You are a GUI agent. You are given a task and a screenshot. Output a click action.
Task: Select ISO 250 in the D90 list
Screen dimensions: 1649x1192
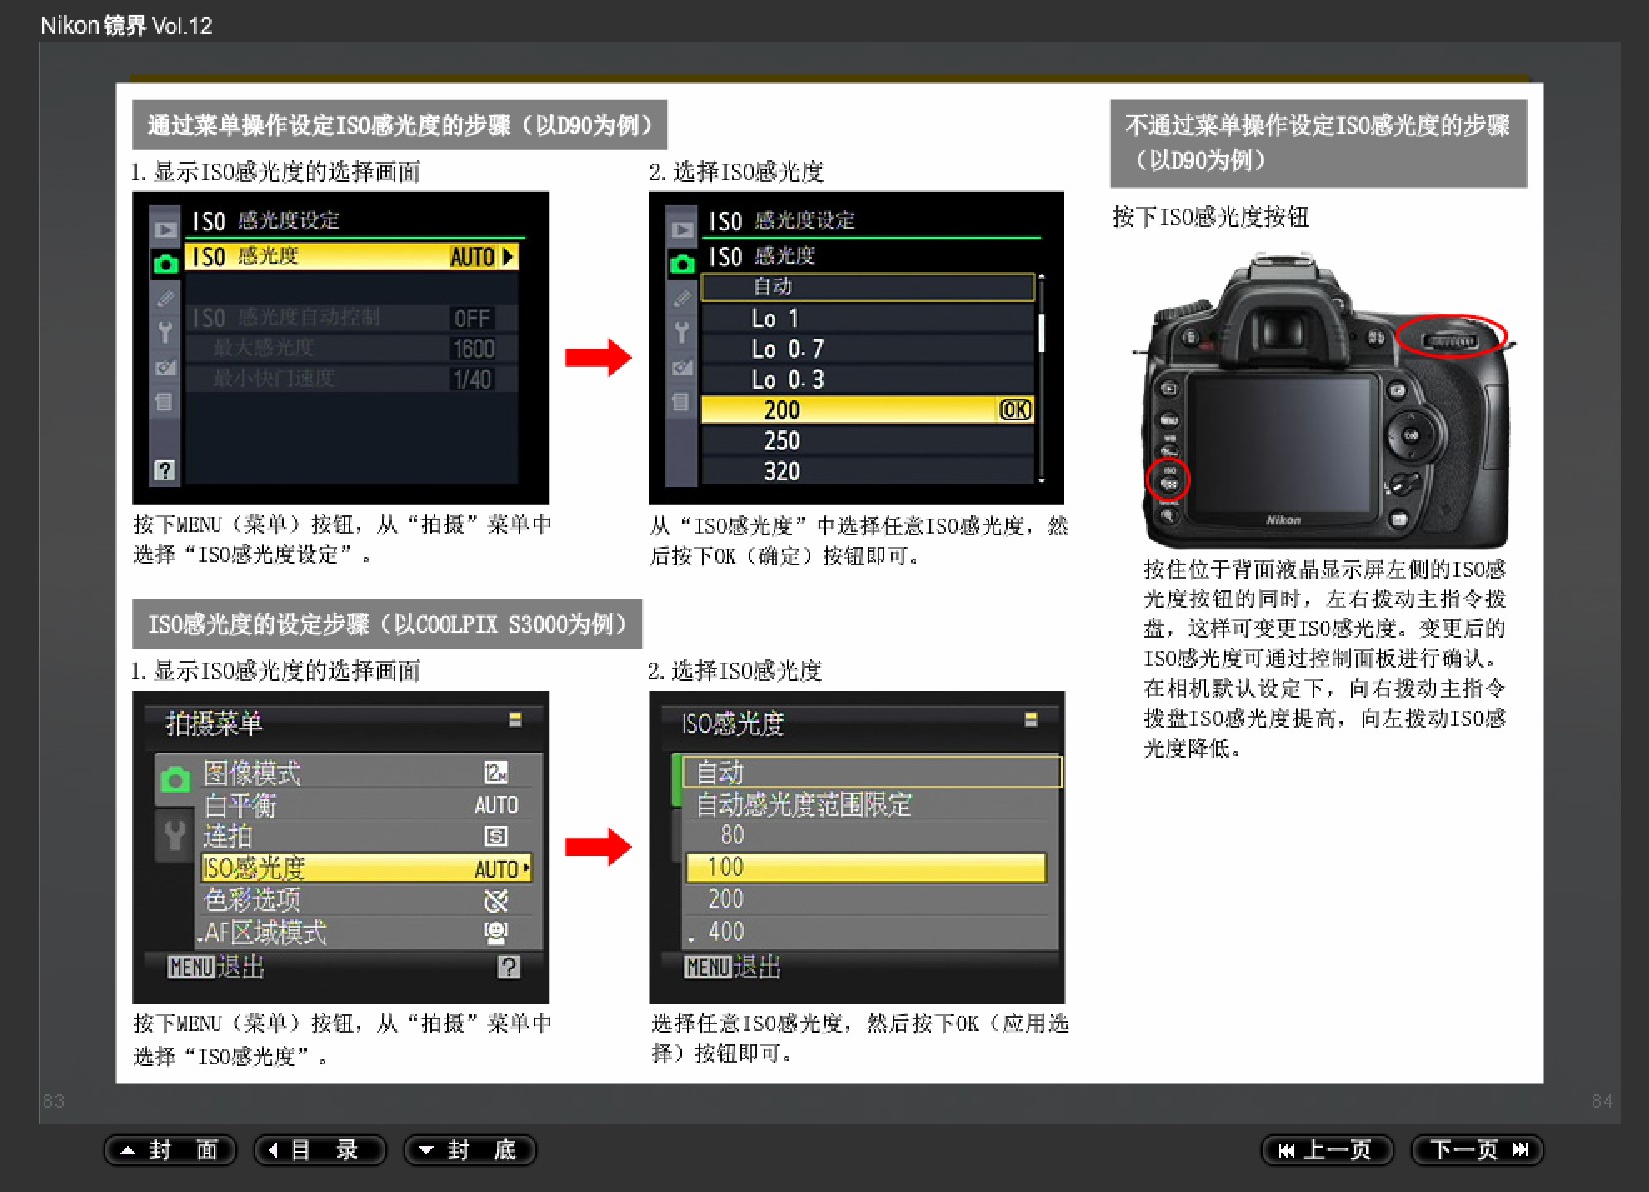(x=867, y=441)
